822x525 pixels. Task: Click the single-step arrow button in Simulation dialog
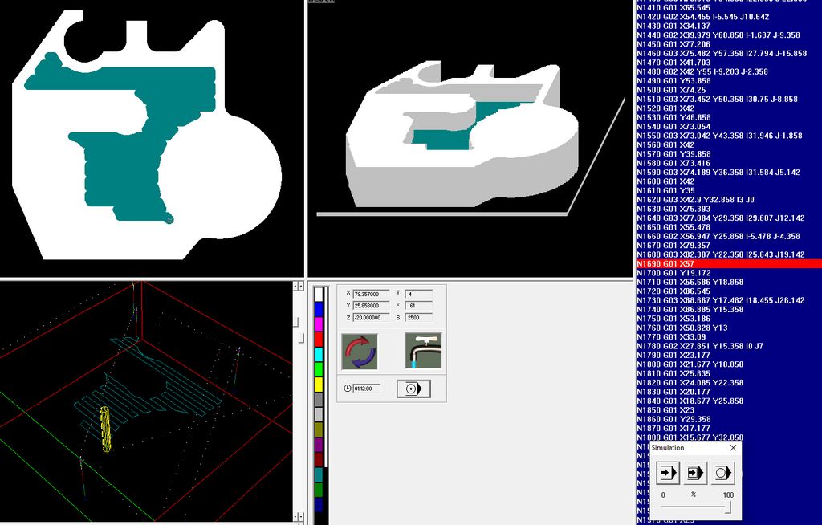(667, 473)
